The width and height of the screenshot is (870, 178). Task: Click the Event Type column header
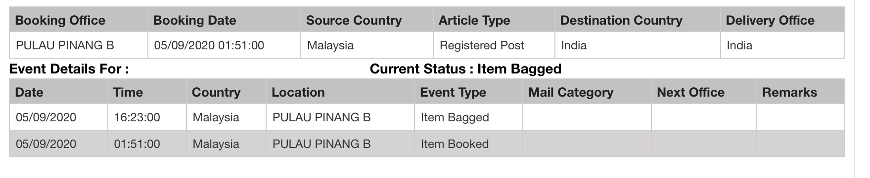tap(468, 92)
